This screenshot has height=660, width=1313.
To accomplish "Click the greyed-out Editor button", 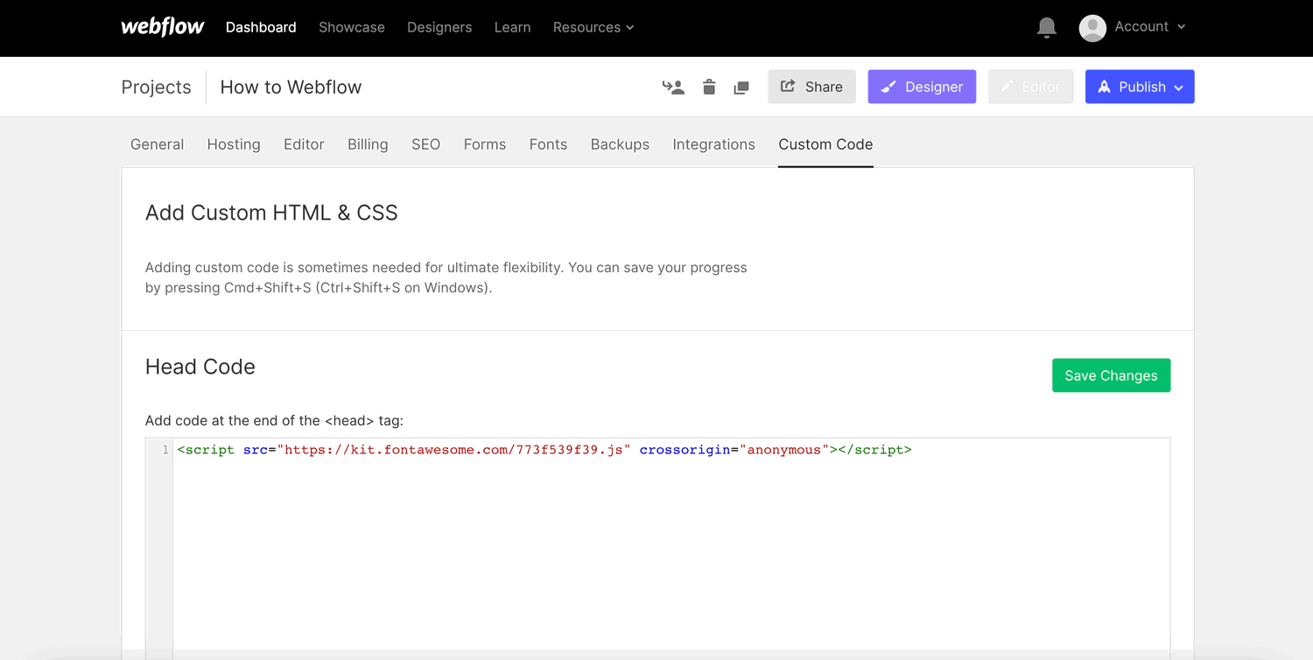I will [1030, 87].
